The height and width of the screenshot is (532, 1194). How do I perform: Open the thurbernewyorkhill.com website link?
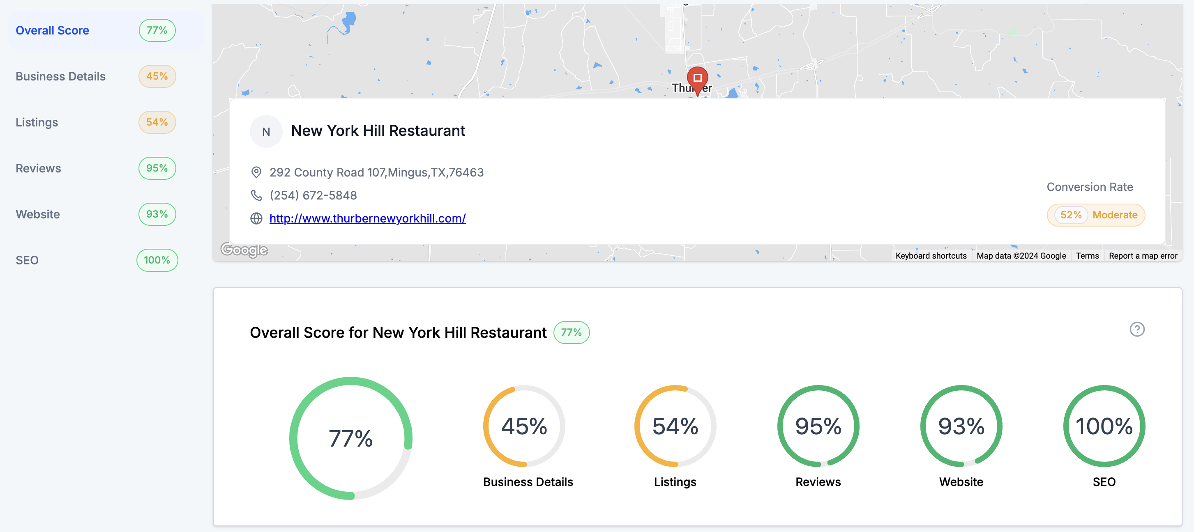click(x=368, y=218)
